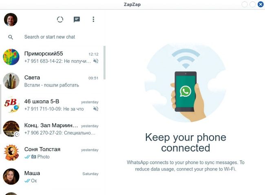The width and height of the screenshot is (265, 195).
Task: Close the ZapZap window
Action: pyautogui.click(x=261, y=4)
